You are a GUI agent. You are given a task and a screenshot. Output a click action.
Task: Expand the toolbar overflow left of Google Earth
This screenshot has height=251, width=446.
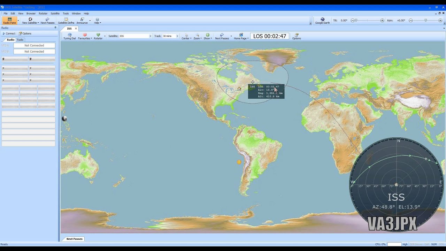click(x=310, y=23)
